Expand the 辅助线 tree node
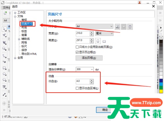The width and height of the screenshot is (164, 121). (19, 39)
